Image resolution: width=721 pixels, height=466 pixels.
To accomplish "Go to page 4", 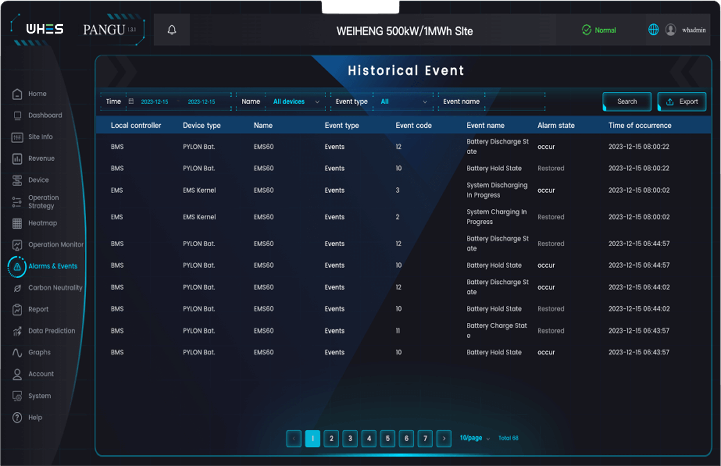I will pos(369,438).
